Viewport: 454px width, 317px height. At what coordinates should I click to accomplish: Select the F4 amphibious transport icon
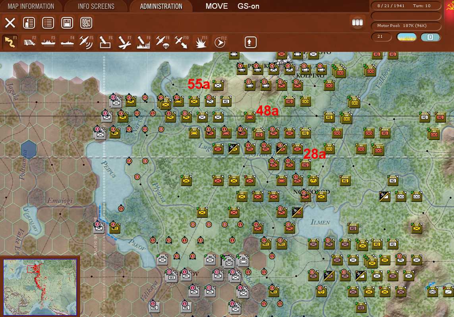coord(67,42)
